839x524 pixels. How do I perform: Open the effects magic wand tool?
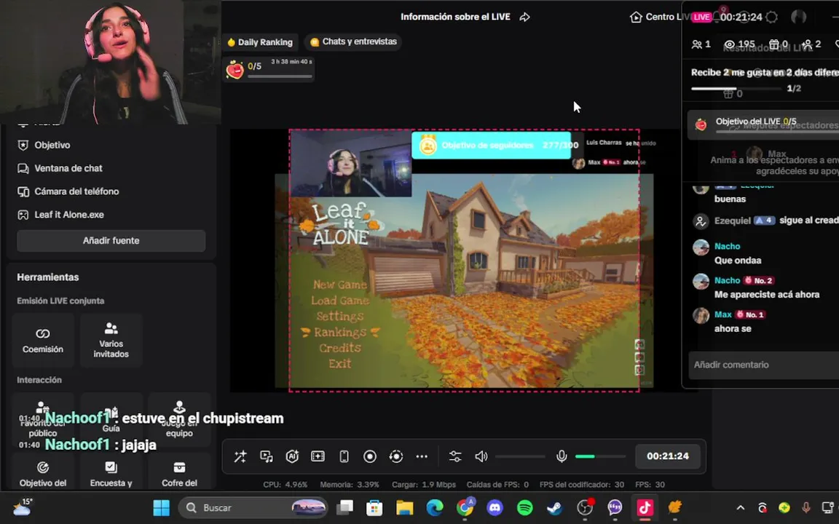point(240,456)
